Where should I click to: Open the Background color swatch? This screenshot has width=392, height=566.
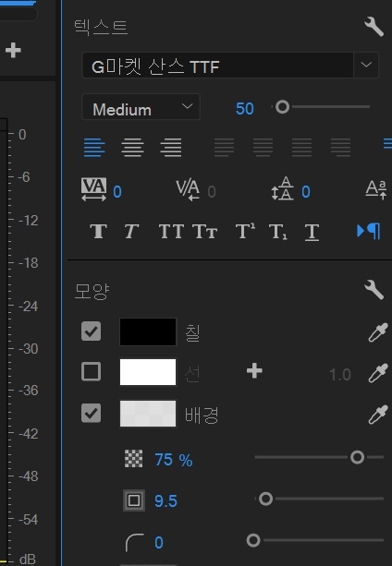click(148, 414)
